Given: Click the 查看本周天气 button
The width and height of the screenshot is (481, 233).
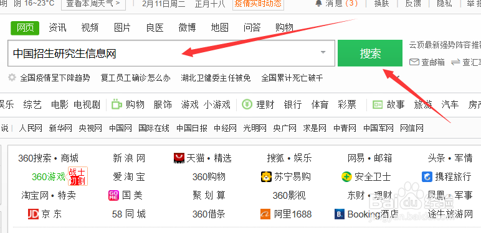Looking at the screenshot, I should 93,4.
